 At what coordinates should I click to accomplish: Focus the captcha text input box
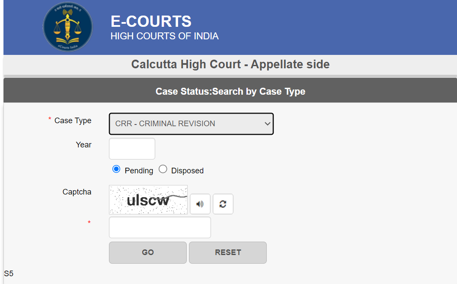point(160,227)
